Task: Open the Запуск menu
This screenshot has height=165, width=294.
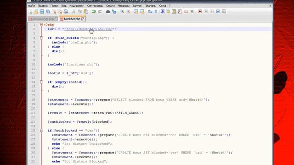Action: click(137, 6)
